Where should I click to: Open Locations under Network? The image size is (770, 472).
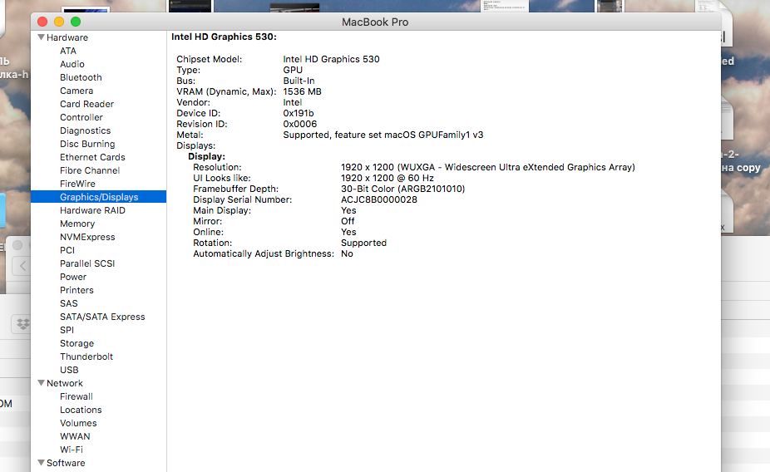(x=81, y=409)
